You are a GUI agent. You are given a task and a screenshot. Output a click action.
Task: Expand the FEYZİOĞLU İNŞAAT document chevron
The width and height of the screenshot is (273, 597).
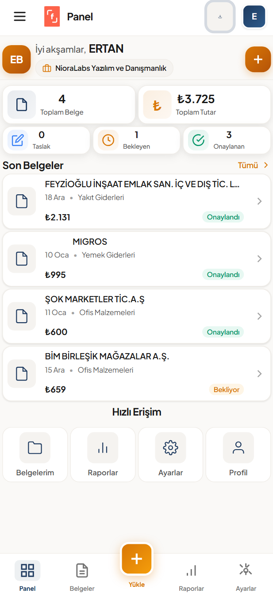tap(259, 201)
